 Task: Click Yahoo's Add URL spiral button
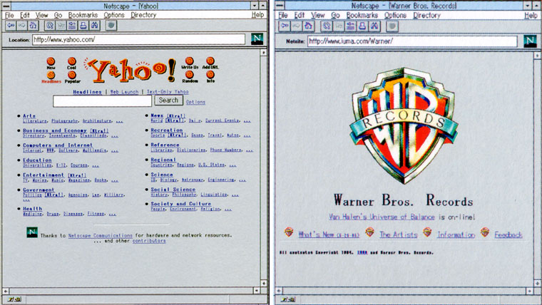tap(210, 61)
